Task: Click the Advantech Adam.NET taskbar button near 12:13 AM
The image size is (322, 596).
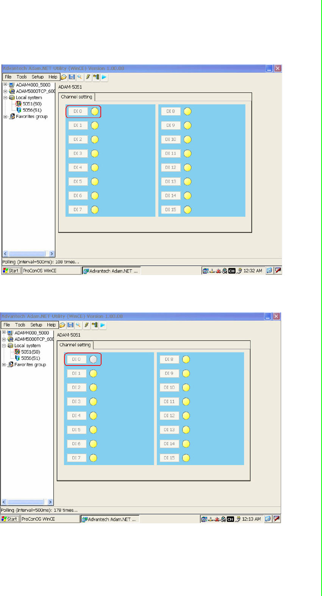Action: tap(110, 519)
